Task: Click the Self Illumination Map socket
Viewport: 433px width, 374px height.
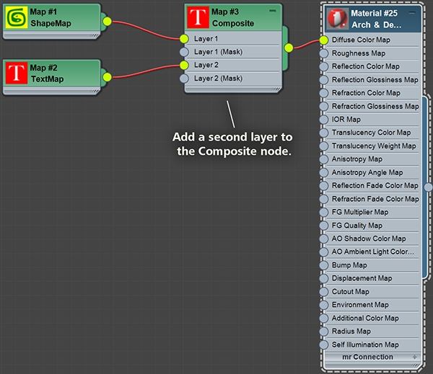Action: pos(324,344)
